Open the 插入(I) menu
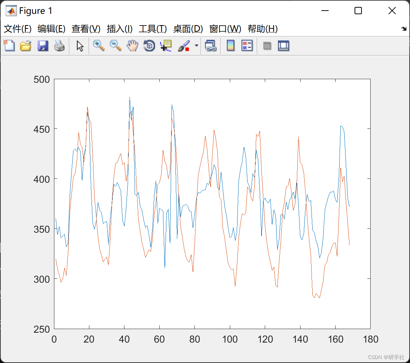This screenshot has height=363, width=410. click(120, 28)
